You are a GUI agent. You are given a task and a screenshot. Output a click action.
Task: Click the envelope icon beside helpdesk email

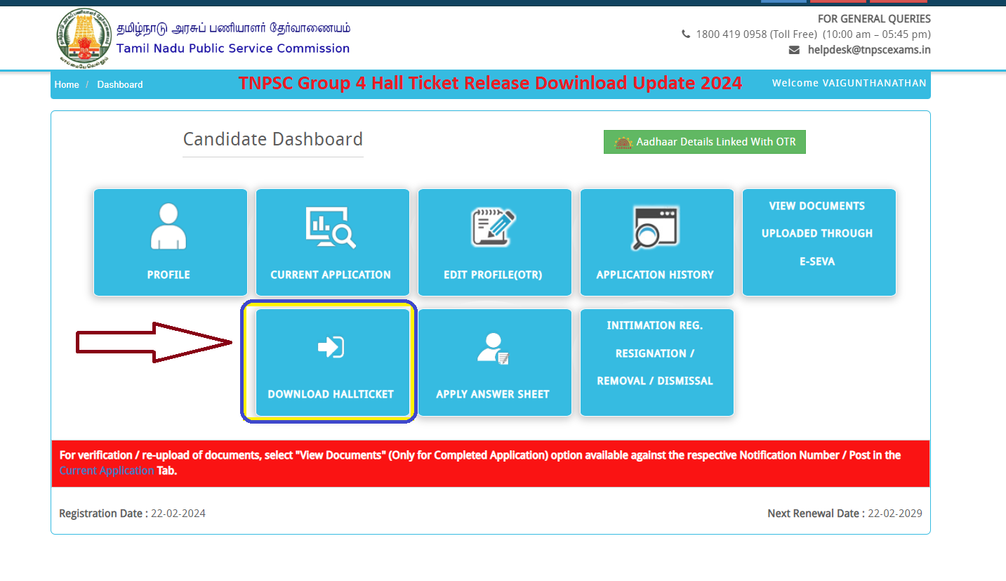click(x=794, y=50)
